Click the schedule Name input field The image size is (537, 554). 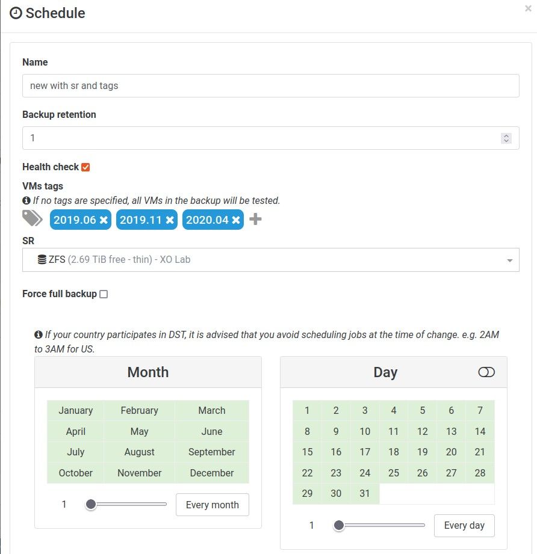270,85
